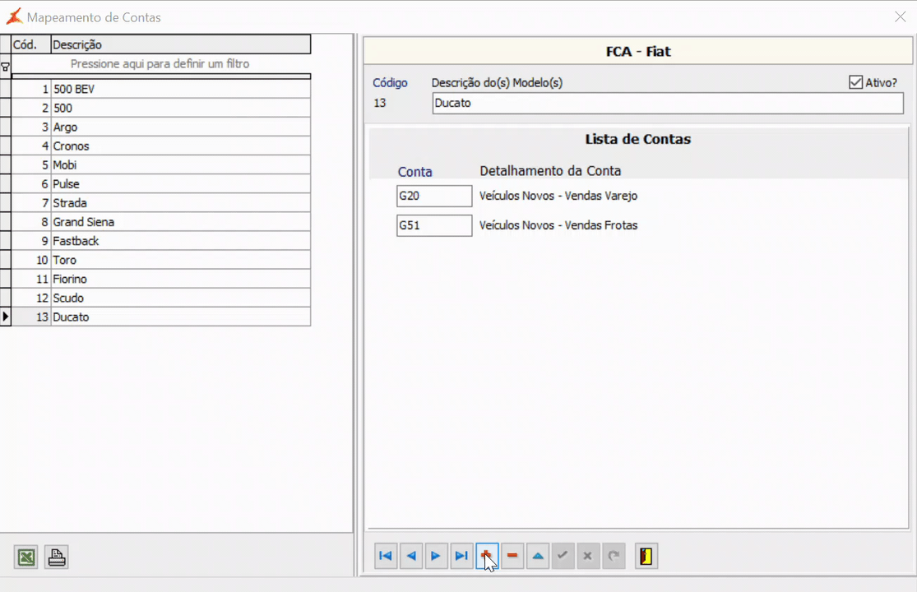Cancel edit with X navigator button

588,556
